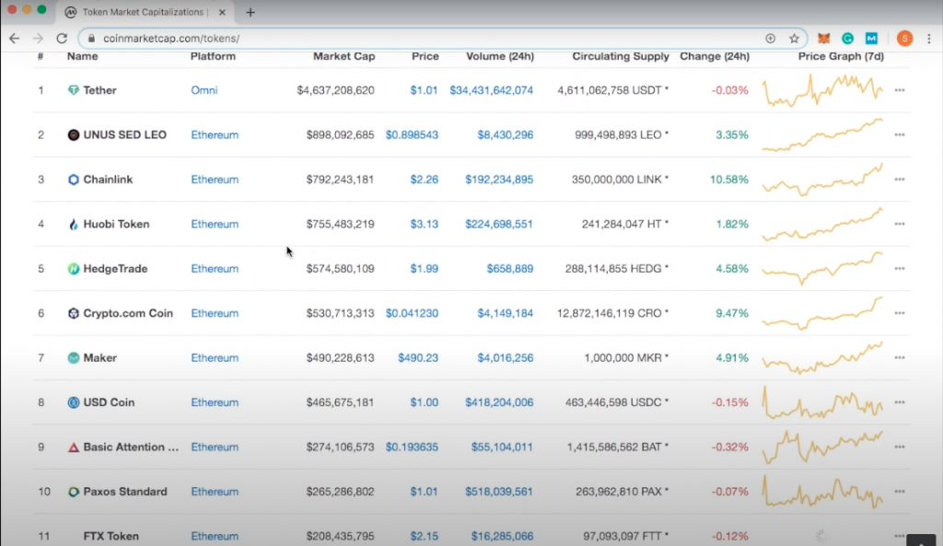
Task: Open Ethereum platform link in Huobi row
Action: click(215, 224)
